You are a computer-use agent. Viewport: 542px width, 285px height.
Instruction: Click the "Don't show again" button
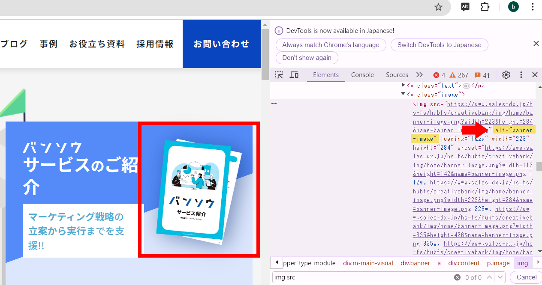click(307, 58)
